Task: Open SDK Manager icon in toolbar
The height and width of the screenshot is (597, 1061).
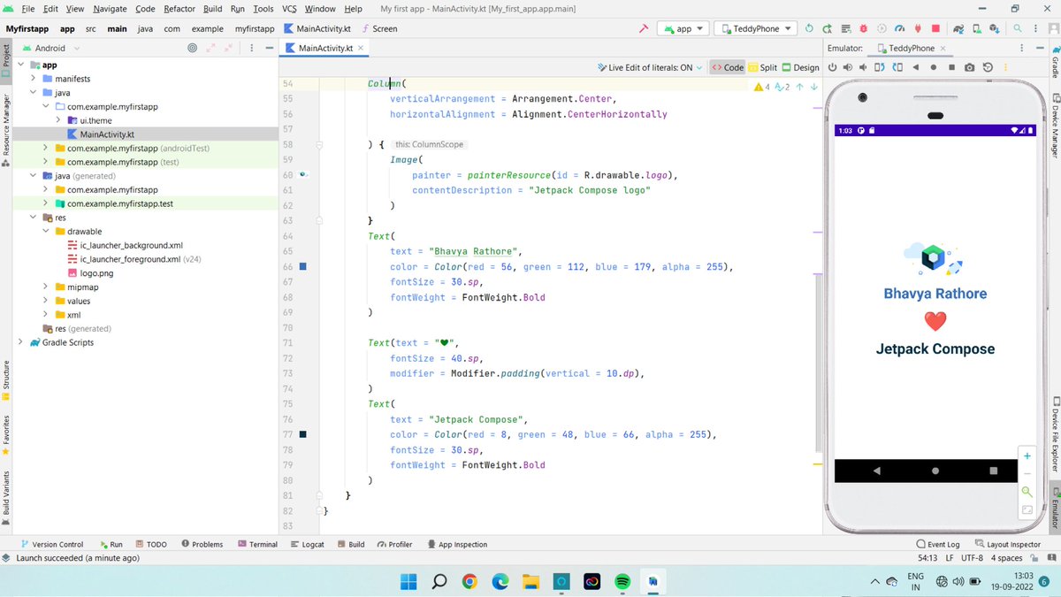Action: tap(995, 28)
